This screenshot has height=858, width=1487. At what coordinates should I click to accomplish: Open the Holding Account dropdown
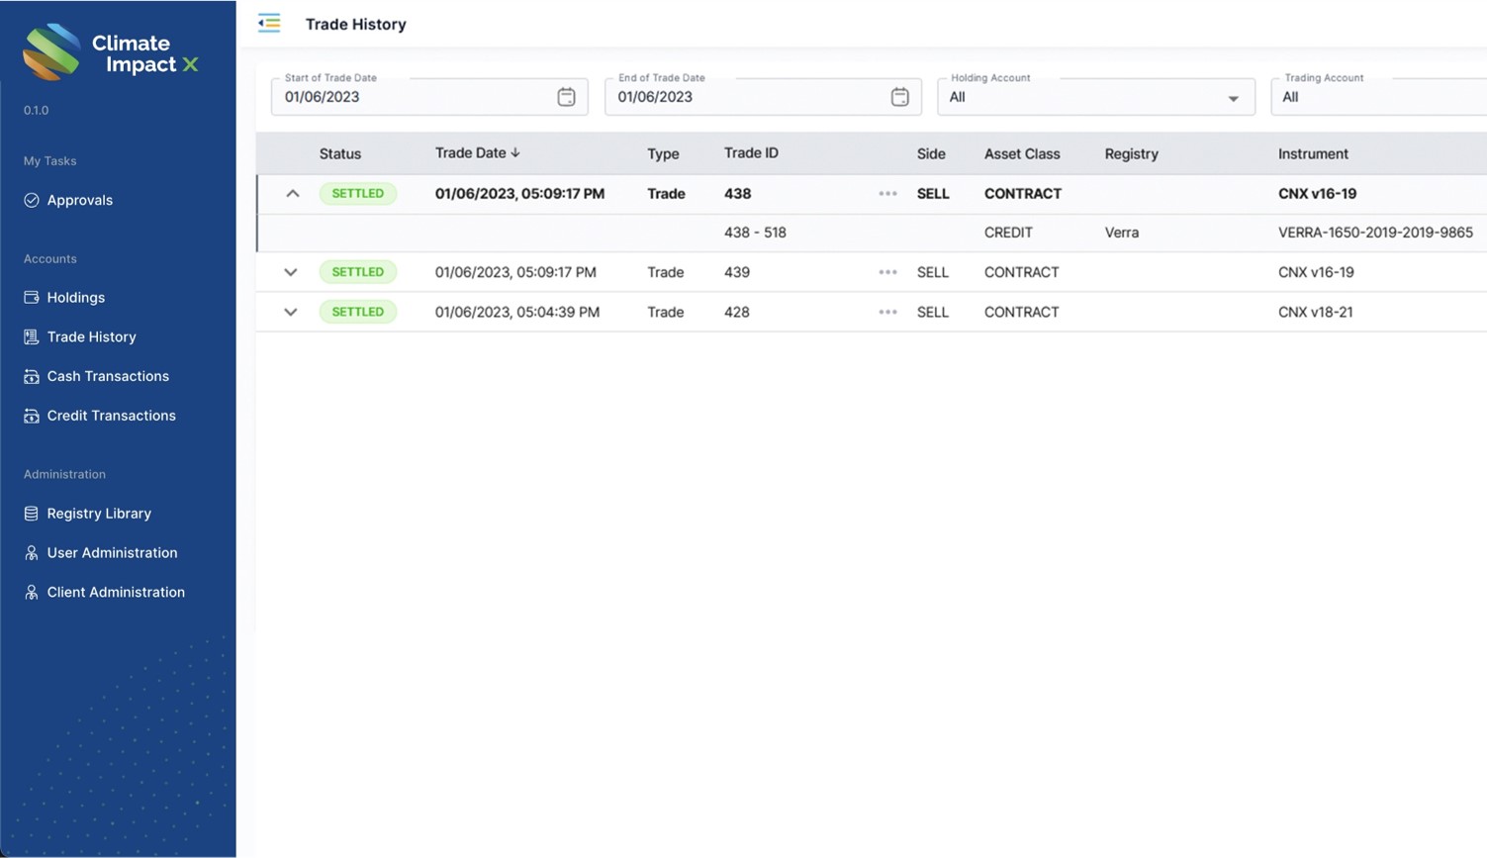[x=1096, y=97]
